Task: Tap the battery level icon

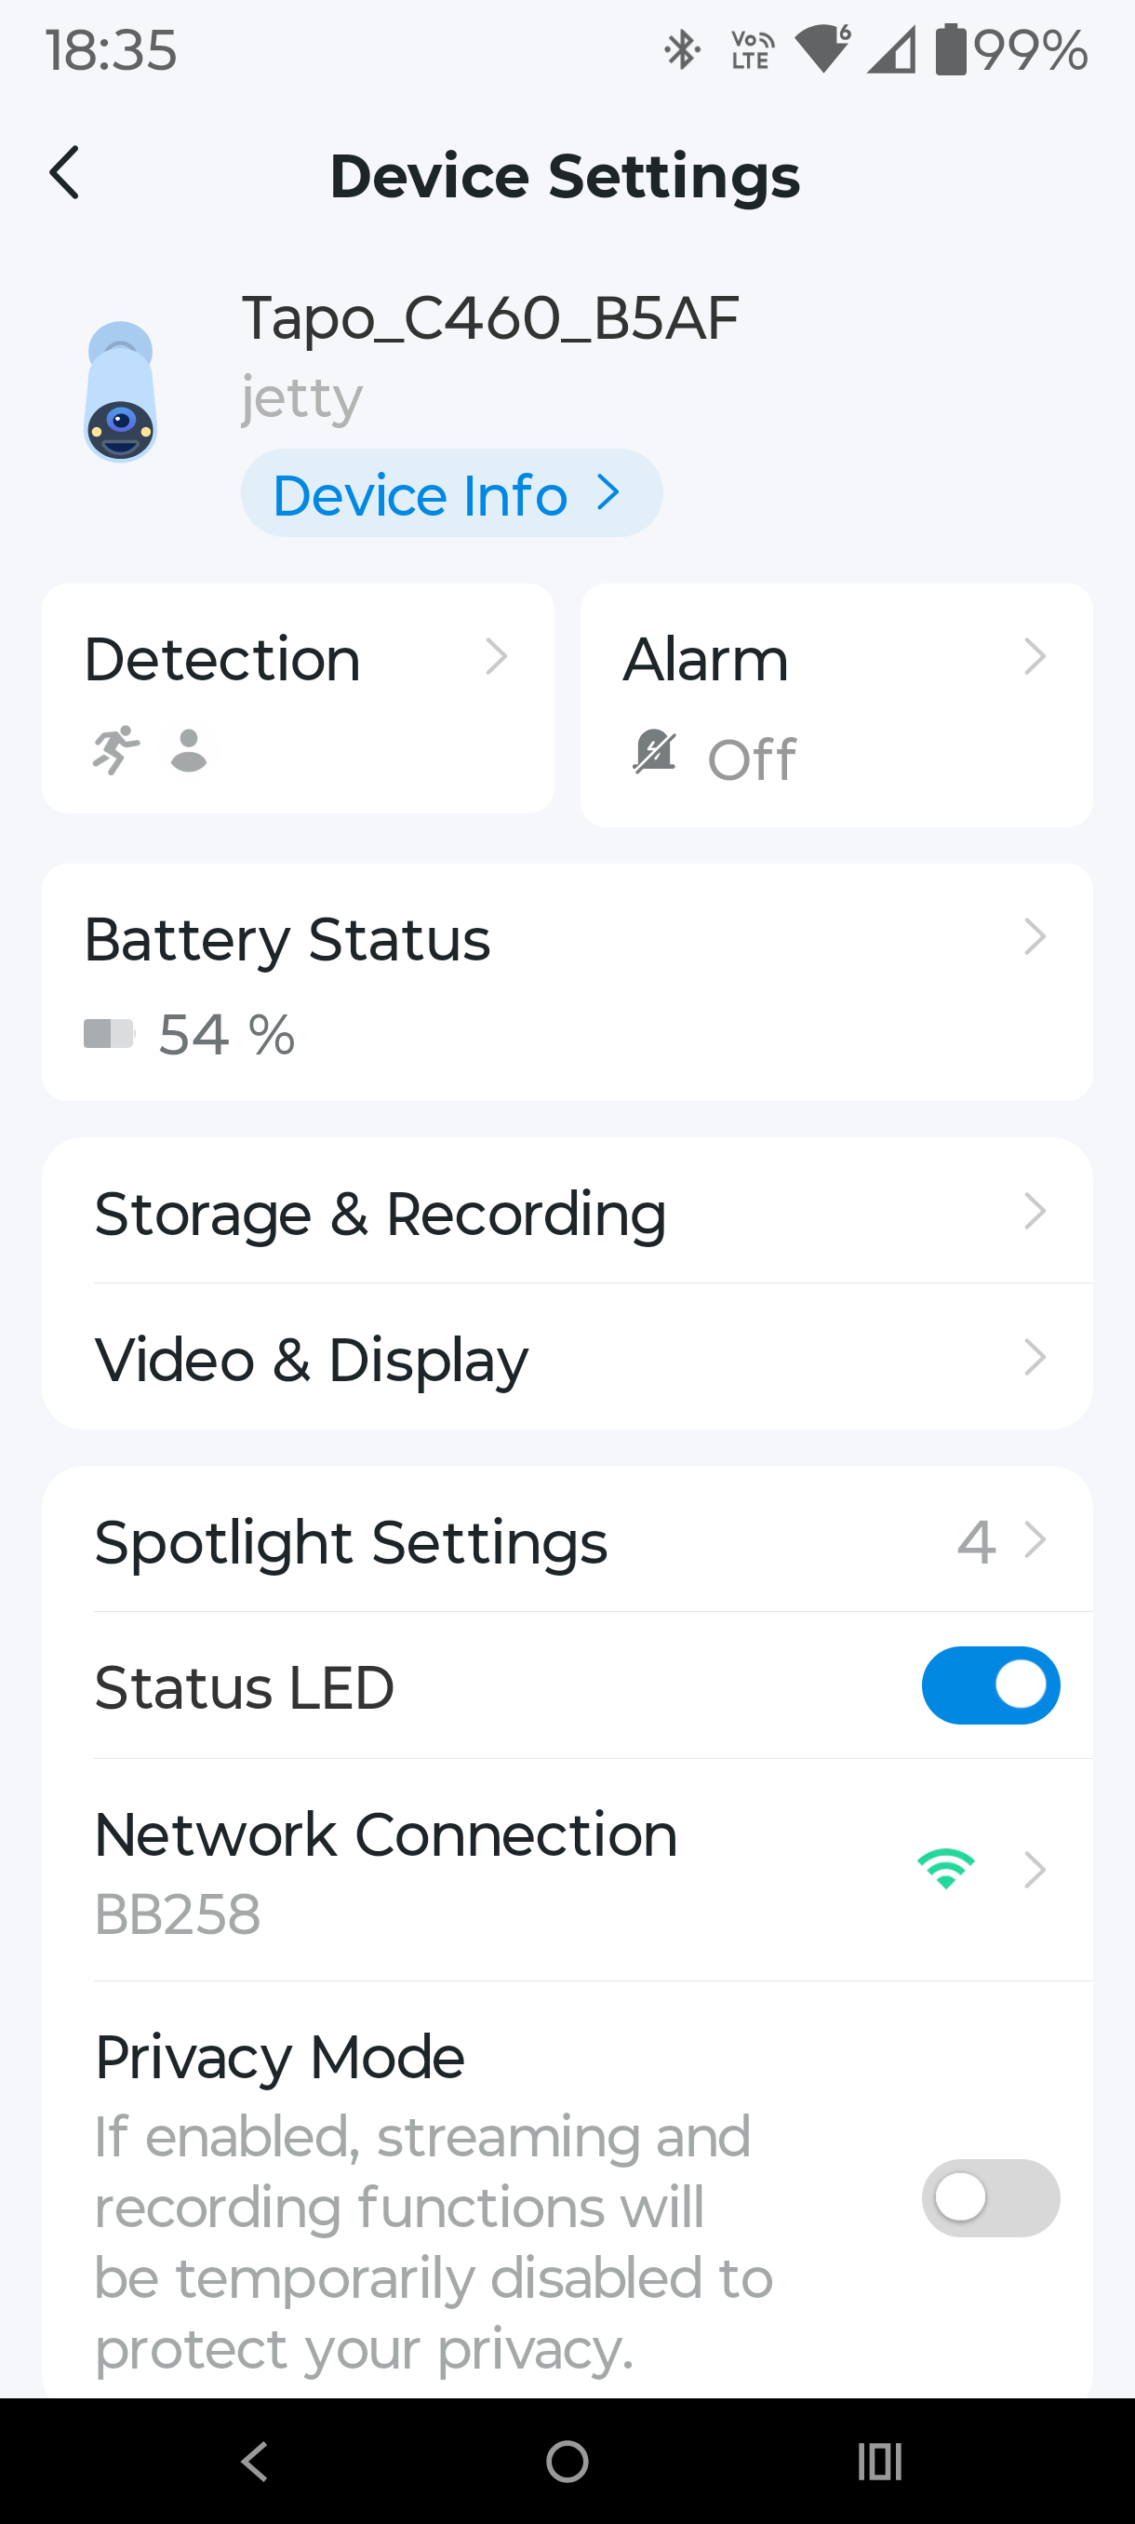Action: coord(109,1034)
